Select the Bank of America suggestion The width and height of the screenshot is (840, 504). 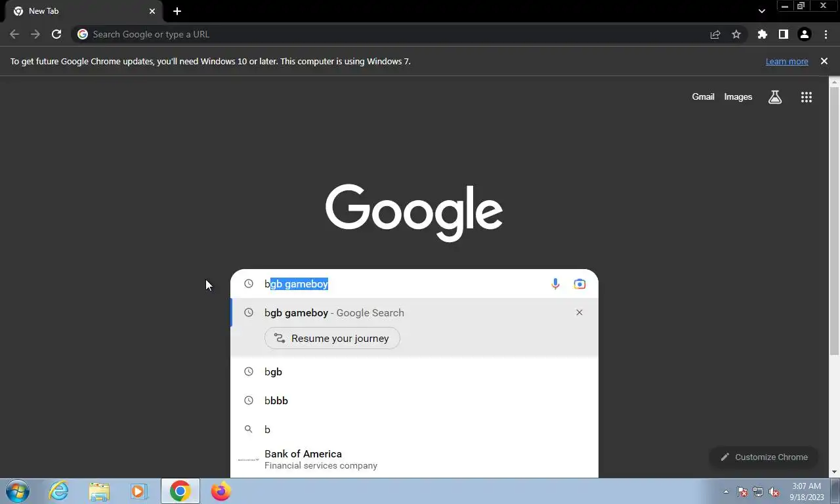(x=414, y=459)
